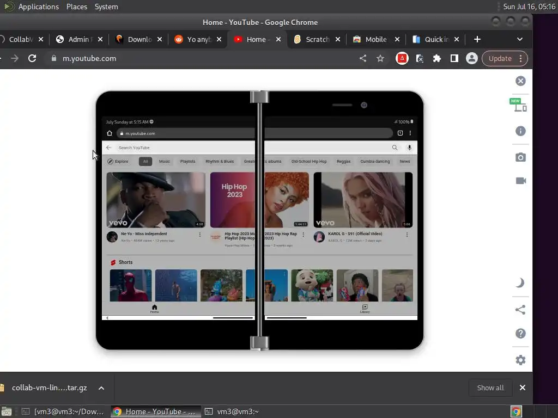
Task: Select the Old-School Hip Hop chip
Action: coord(309,161)
